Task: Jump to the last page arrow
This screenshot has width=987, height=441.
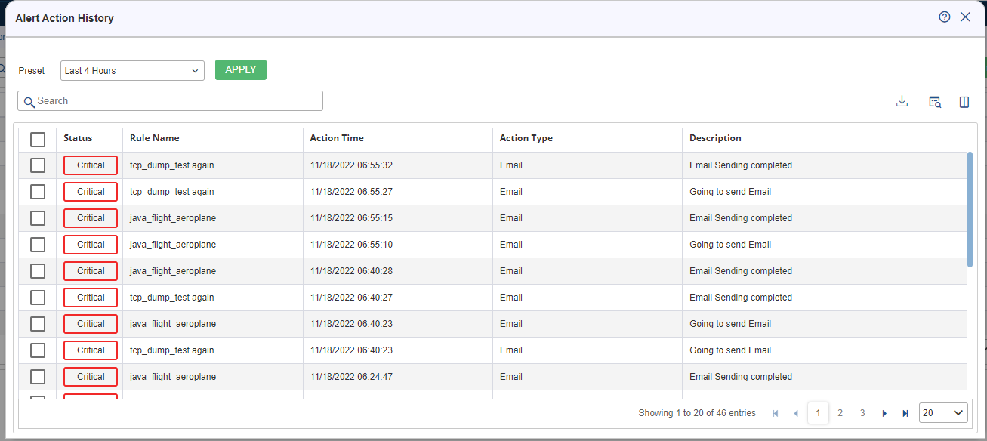Action: point(905,413)
